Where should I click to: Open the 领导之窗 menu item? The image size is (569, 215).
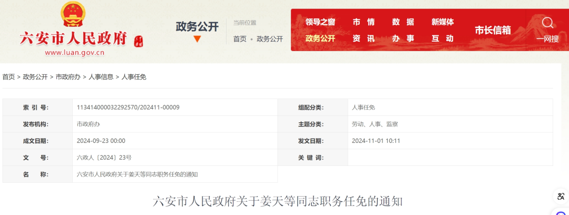(x=320, y=22)
